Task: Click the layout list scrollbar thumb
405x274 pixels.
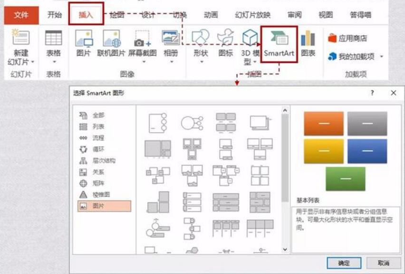Action: [285, 158]
